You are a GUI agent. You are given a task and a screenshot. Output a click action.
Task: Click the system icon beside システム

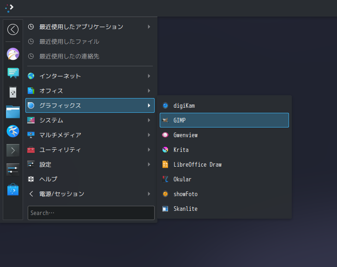31,120
